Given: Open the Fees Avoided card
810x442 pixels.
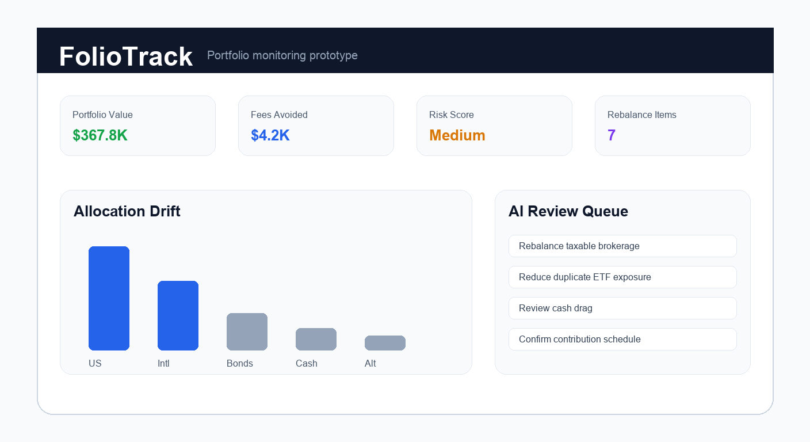Looking at the screenshot, I should pos(316,125).
